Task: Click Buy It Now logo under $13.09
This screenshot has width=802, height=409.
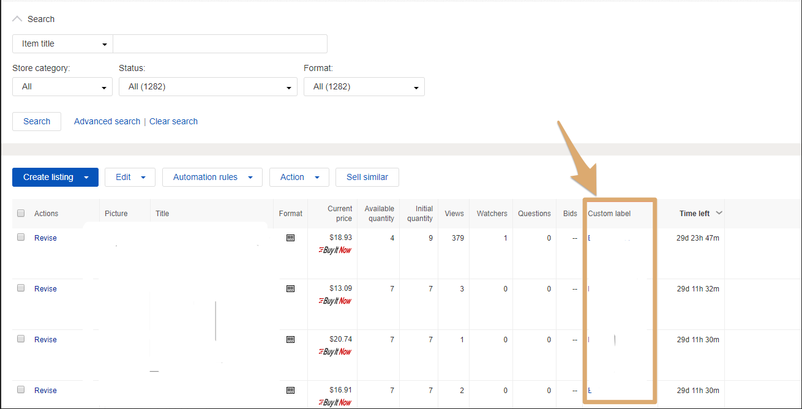Action: point(335,301)
